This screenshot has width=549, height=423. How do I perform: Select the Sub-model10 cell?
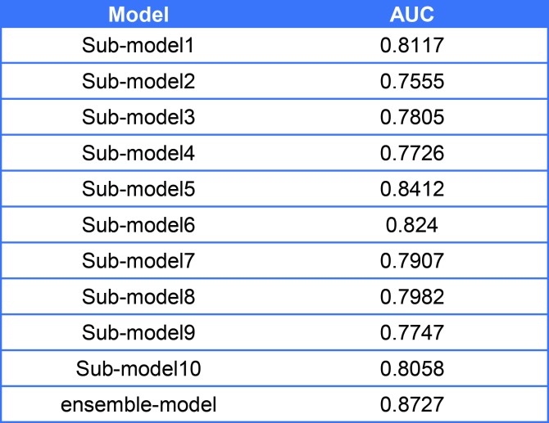pyautogui.click(x=138, y=368)
